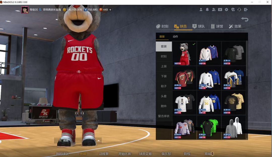Switch to the 时刻 top tab
The width and height of the screenshot is (272, 157).
(x=162, y=26)
